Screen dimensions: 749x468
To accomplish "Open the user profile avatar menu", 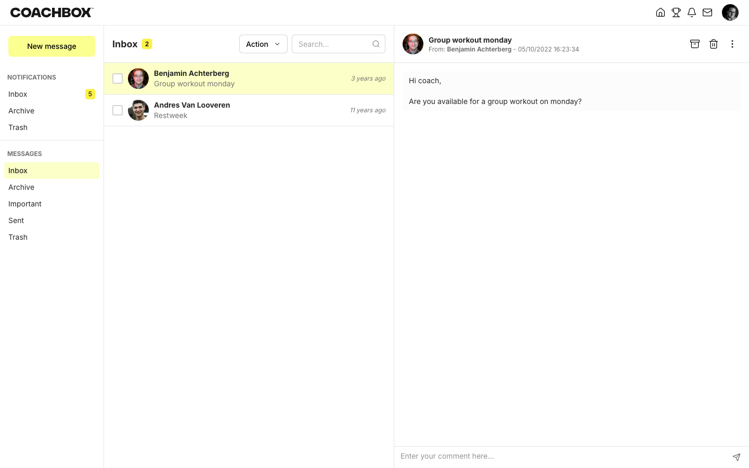I will click(x=730, y=12).
